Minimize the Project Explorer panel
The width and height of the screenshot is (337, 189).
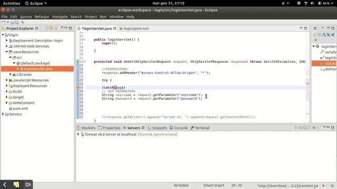66,28
